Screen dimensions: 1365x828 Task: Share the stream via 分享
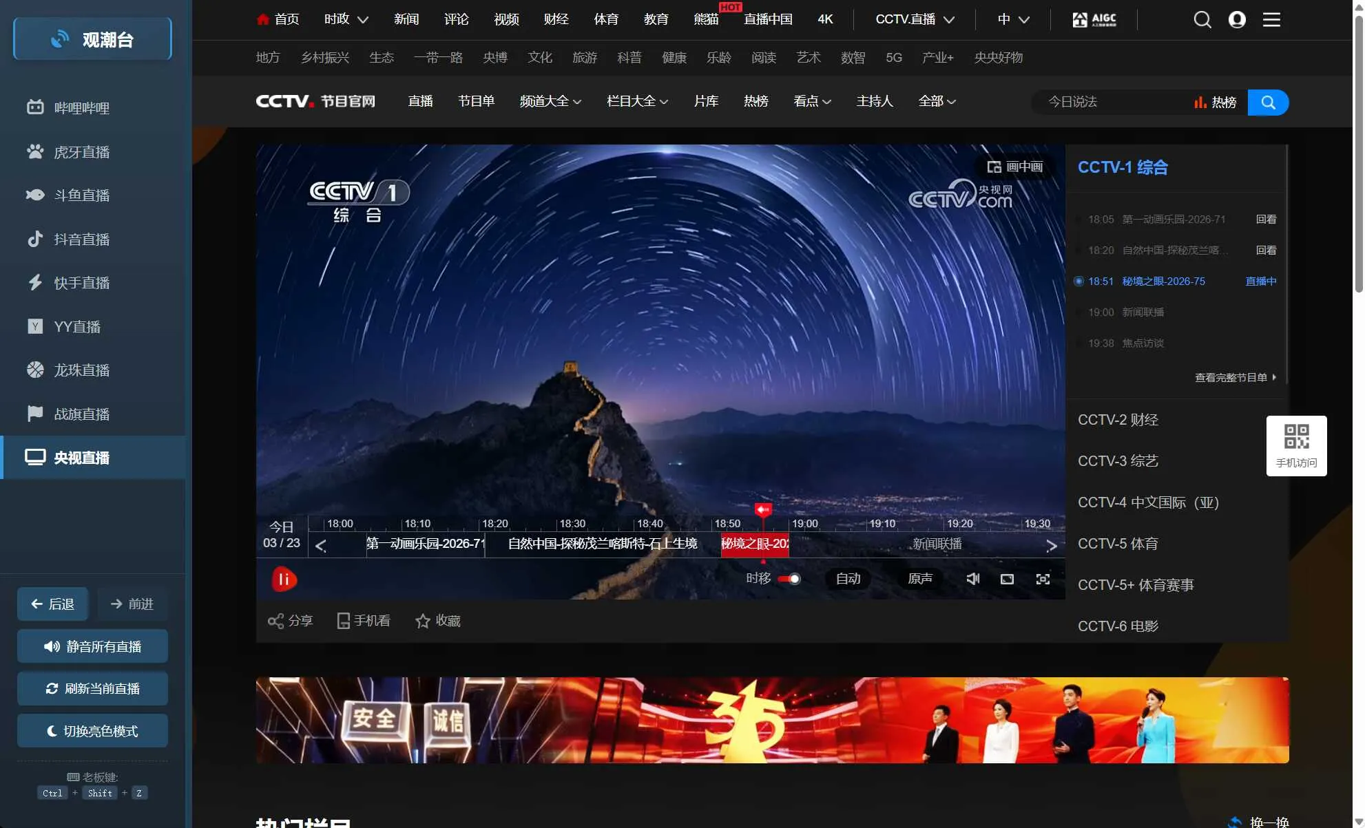pyautogui.click(x=290, y=620)
